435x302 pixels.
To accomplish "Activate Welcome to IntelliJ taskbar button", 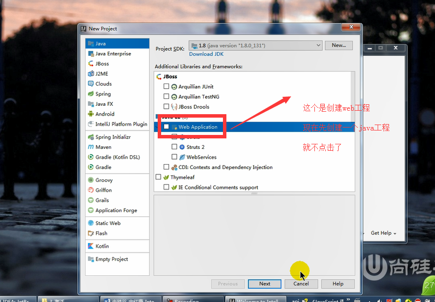I will tap(255, 300).
